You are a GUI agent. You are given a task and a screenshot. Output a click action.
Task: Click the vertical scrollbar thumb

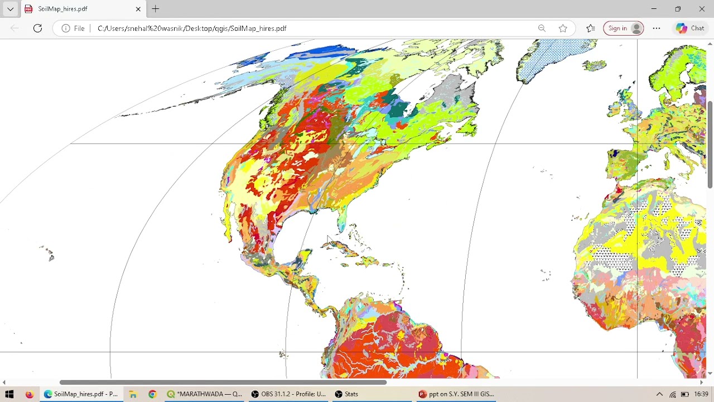point(710,145)
